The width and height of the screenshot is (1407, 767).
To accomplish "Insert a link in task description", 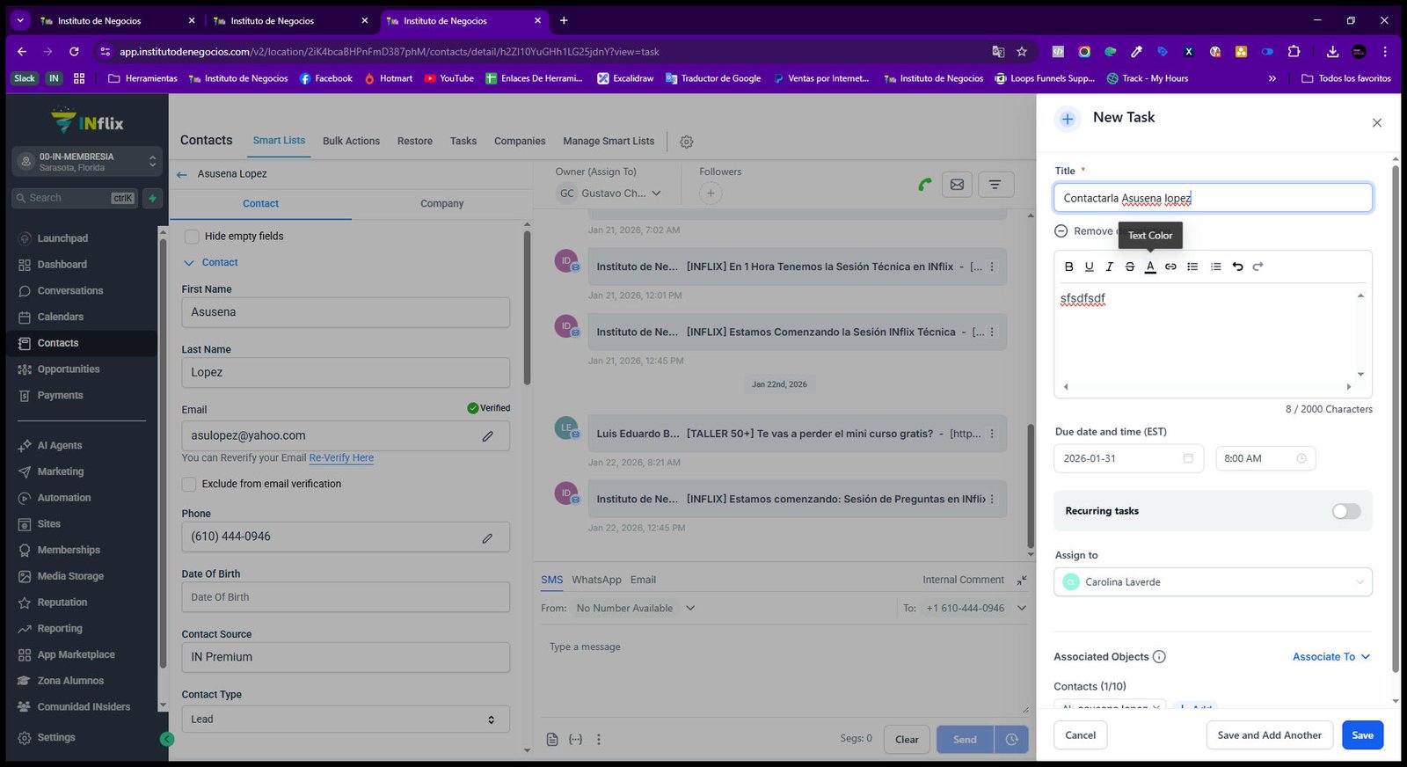I will pos(1170,267).
